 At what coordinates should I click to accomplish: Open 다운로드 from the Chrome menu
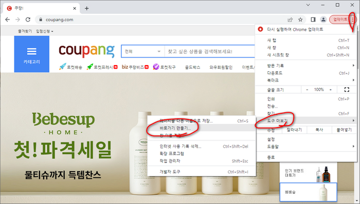tap(305, 73)
